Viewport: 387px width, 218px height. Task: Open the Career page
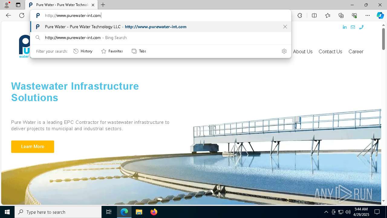click(x=356, y=51)
